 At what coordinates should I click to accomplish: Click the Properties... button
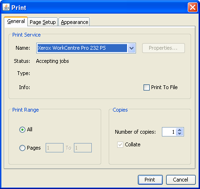[x=163, y=48]
